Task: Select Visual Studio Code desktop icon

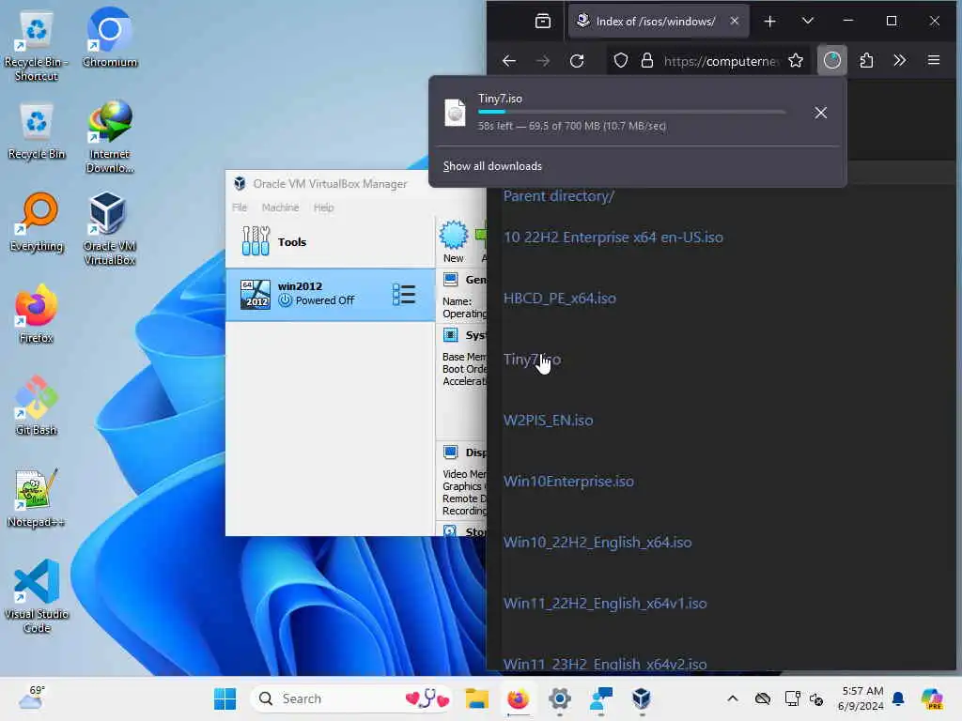Action: [37, 597]
